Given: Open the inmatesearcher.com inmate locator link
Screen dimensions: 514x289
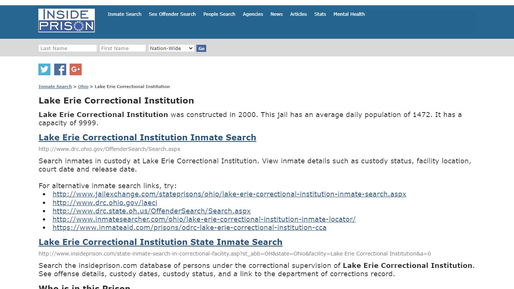Looking at the screenshot, I should (x=204, y=219).
